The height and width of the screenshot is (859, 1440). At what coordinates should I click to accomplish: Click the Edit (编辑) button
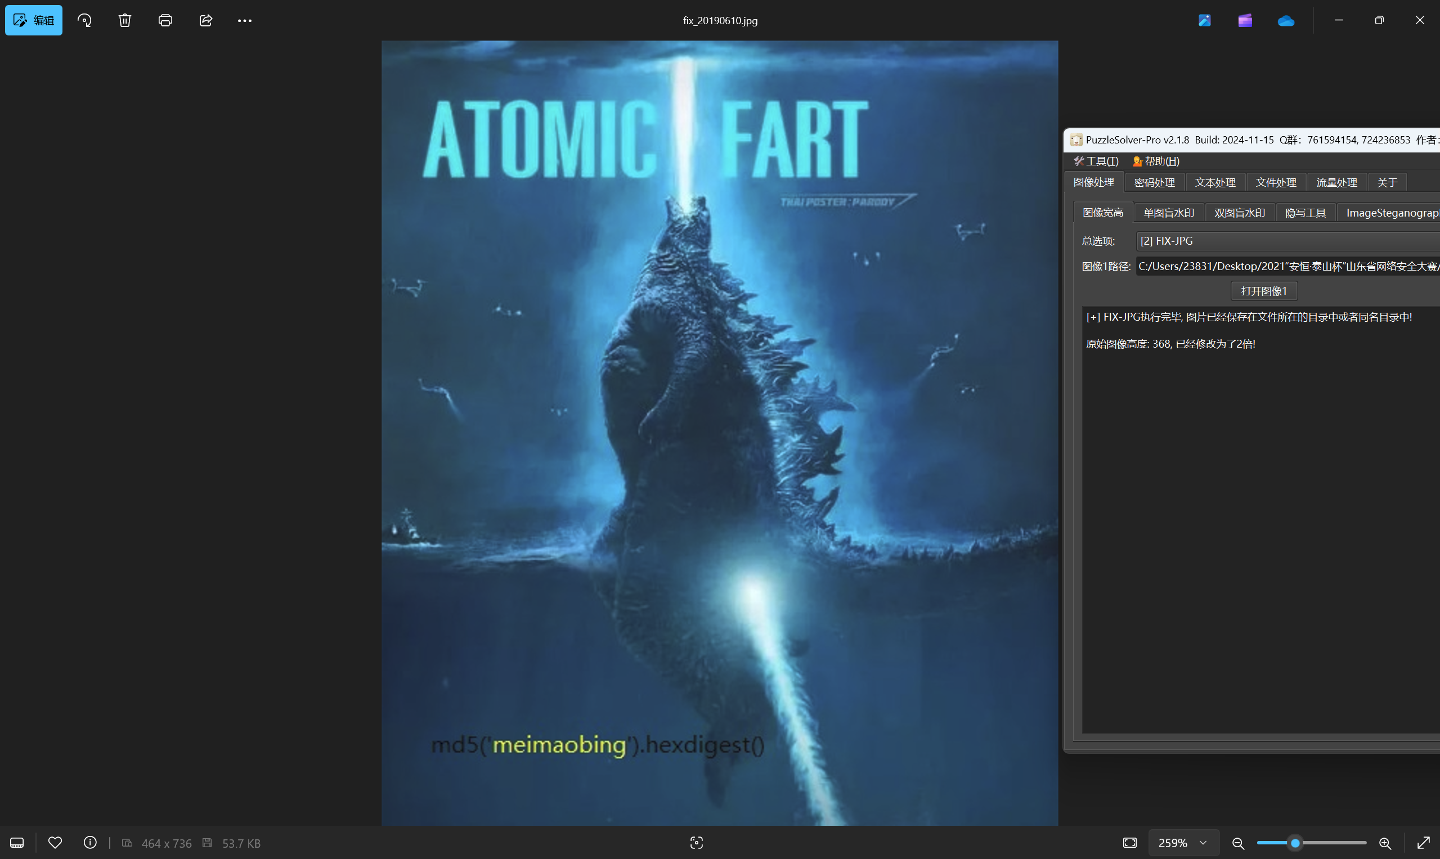(x=34, y=20)
